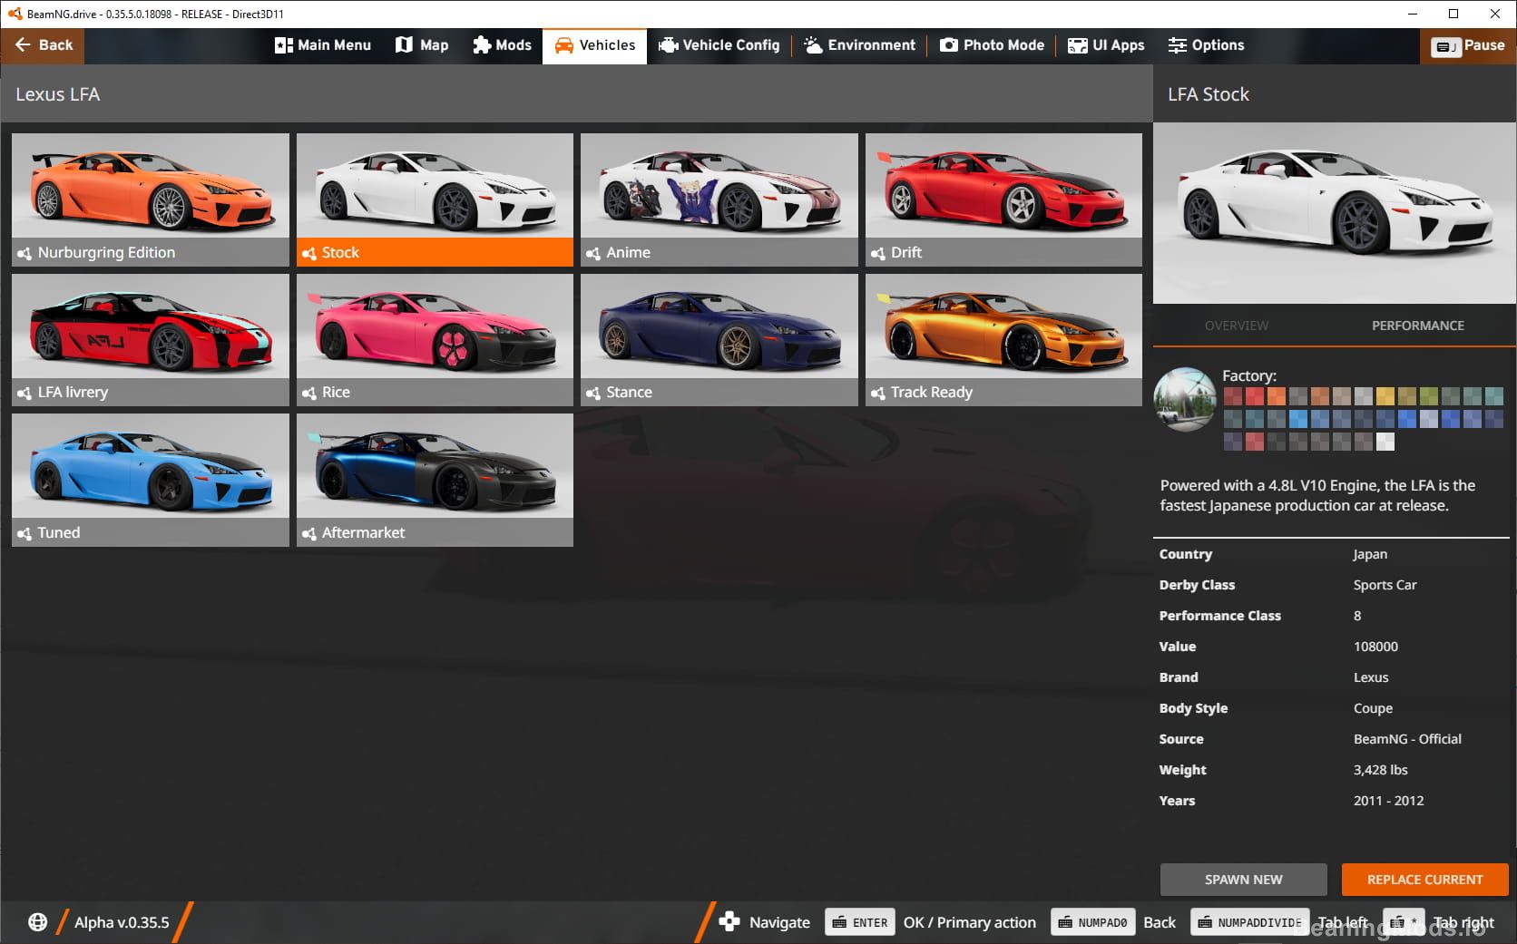Switch to Photo Mode
This screenshot has width=1517, height=944.
(992, 45)
